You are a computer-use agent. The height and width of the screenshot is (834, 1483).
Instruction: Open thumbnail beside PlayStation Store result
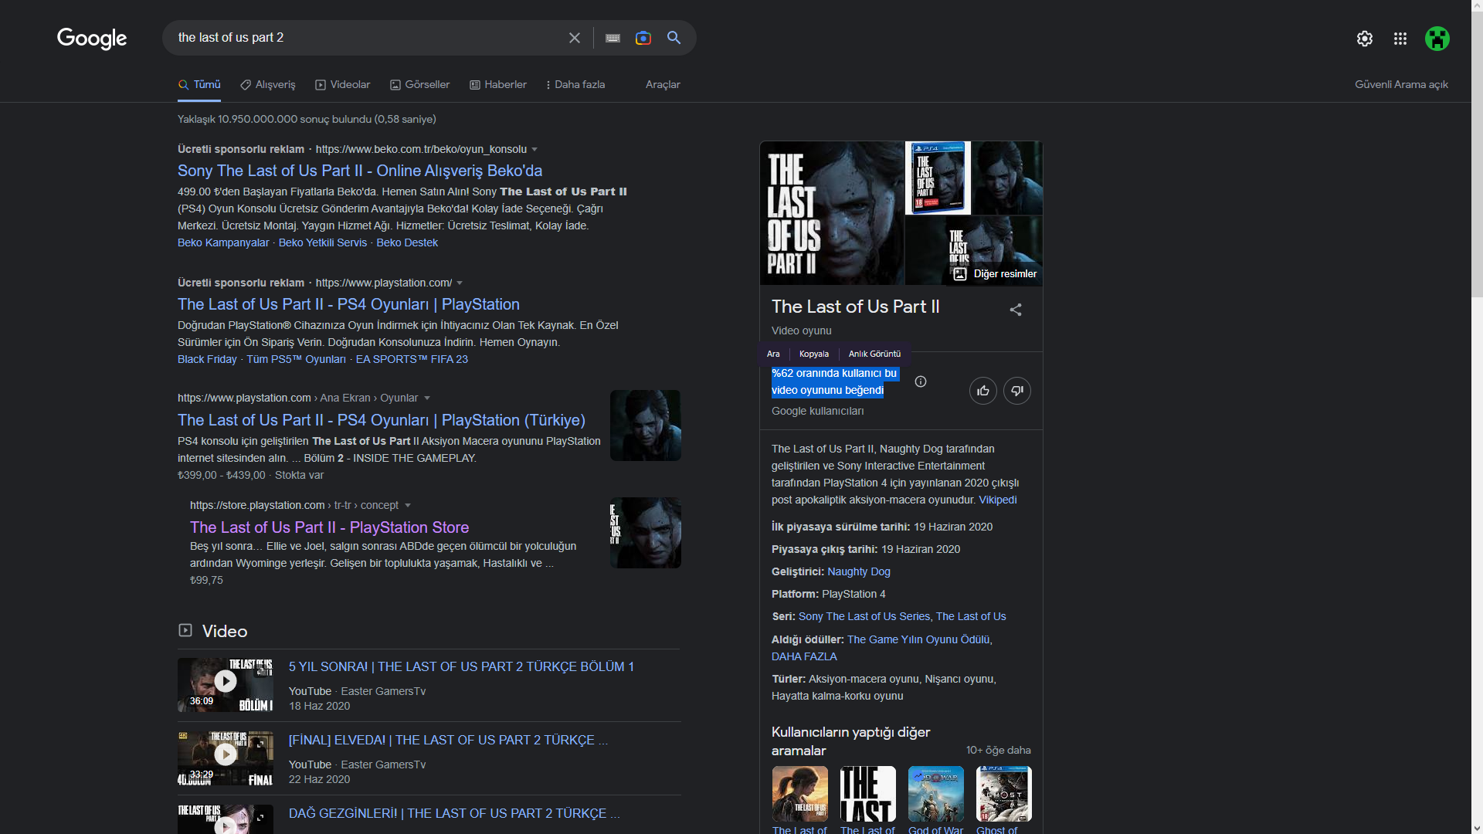(646, 533)
